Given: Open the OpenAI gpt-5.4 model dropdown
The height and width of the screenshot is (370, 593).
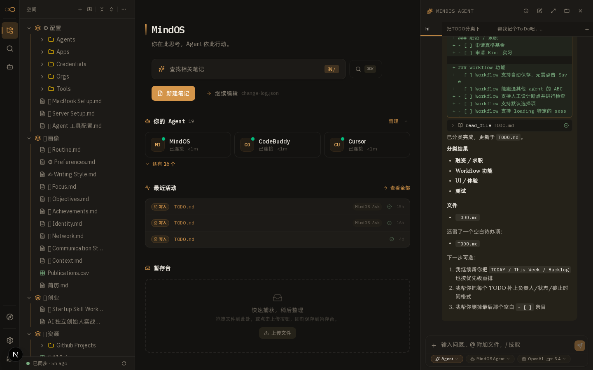Looking at the screenshot, I should point(544,359).
